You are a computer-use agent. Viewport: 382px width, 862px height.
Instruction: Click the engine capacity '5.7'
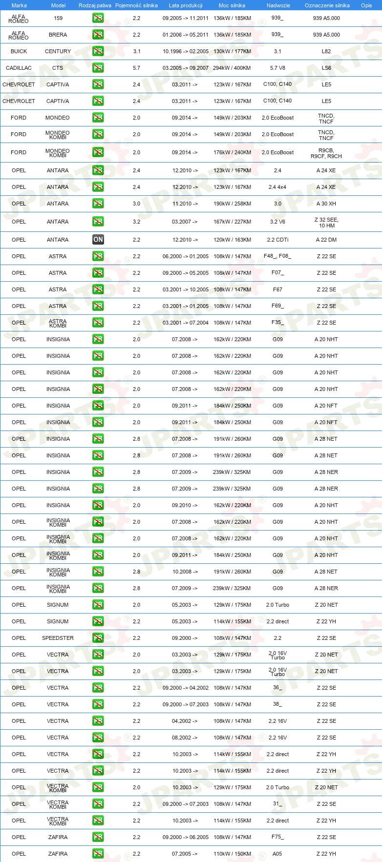pyautogui.click(x=136, y=68)
